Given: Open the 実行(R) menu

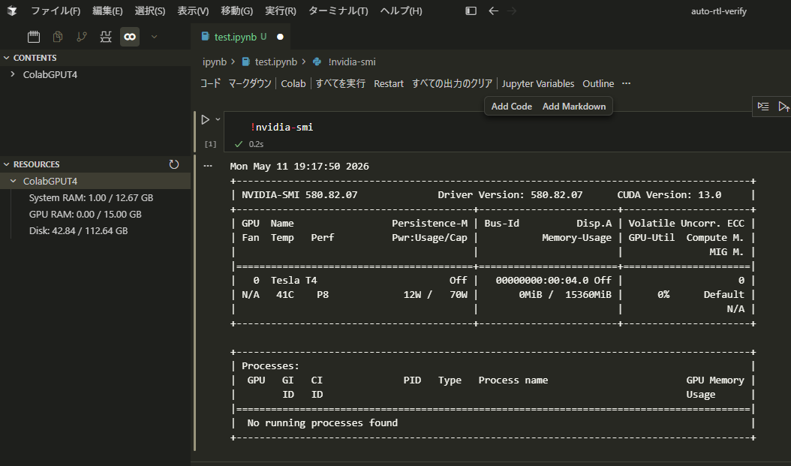Looking at the screenshot, I should click(281, 11).
